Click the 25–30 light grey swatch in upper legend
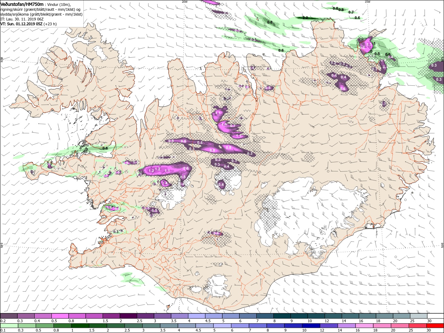 pyautogui.click(x=418, y=316)
